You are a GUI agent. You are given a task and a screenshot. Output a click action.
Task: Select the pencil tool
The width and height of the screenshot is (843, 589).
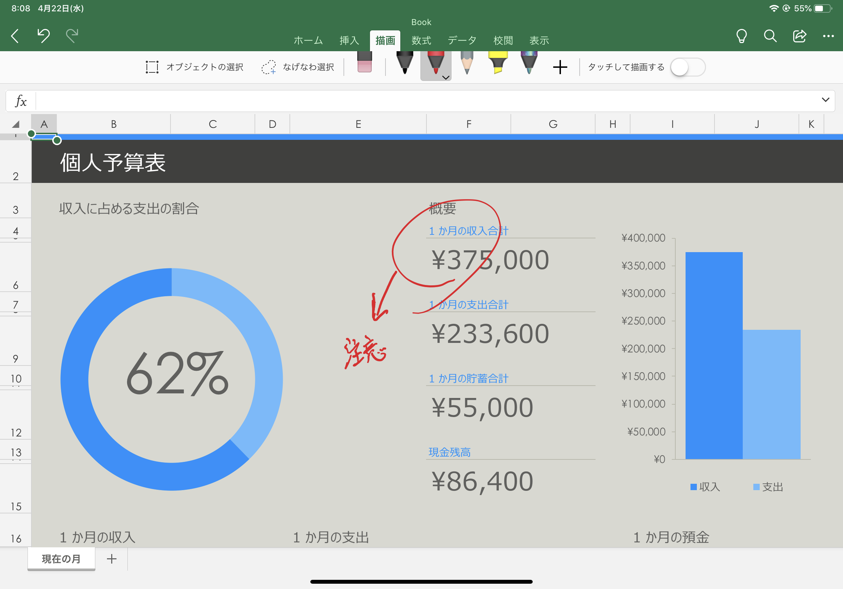pyautogui.click(x=467, y=63)
